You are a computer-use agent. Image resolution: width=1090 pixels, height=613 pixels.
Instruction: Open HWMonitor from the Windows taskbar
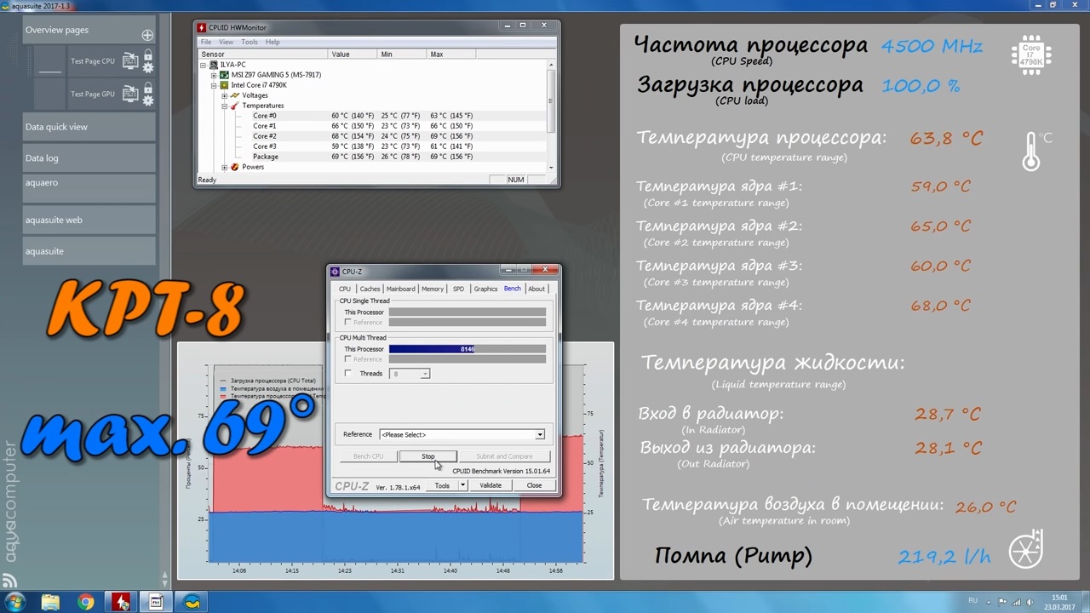pos(121,603)
